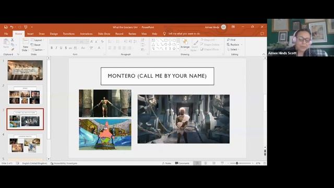The image size is (334, 188).
Task: Select slide 4 thumbnail
Action: click(x=25, y=144)
